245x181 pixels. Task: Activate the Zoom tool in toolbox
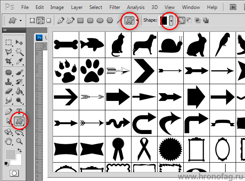tap(19, 141)
